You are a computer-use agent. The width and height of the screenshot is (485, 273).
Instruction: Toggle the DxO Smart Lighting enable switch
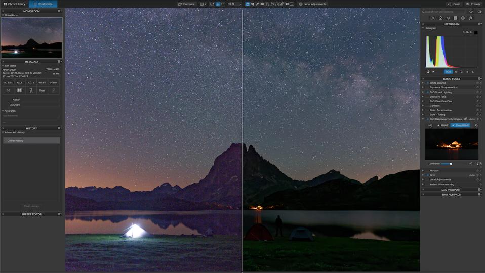coord(428,92)
